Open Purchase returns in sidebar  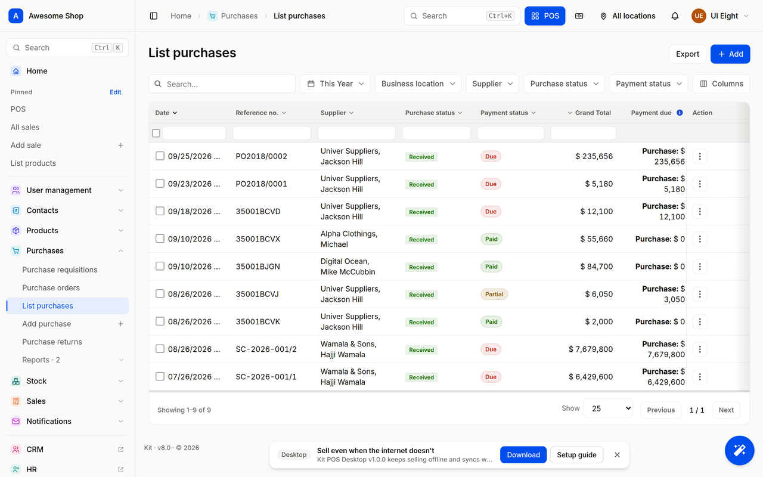point(52,342)
